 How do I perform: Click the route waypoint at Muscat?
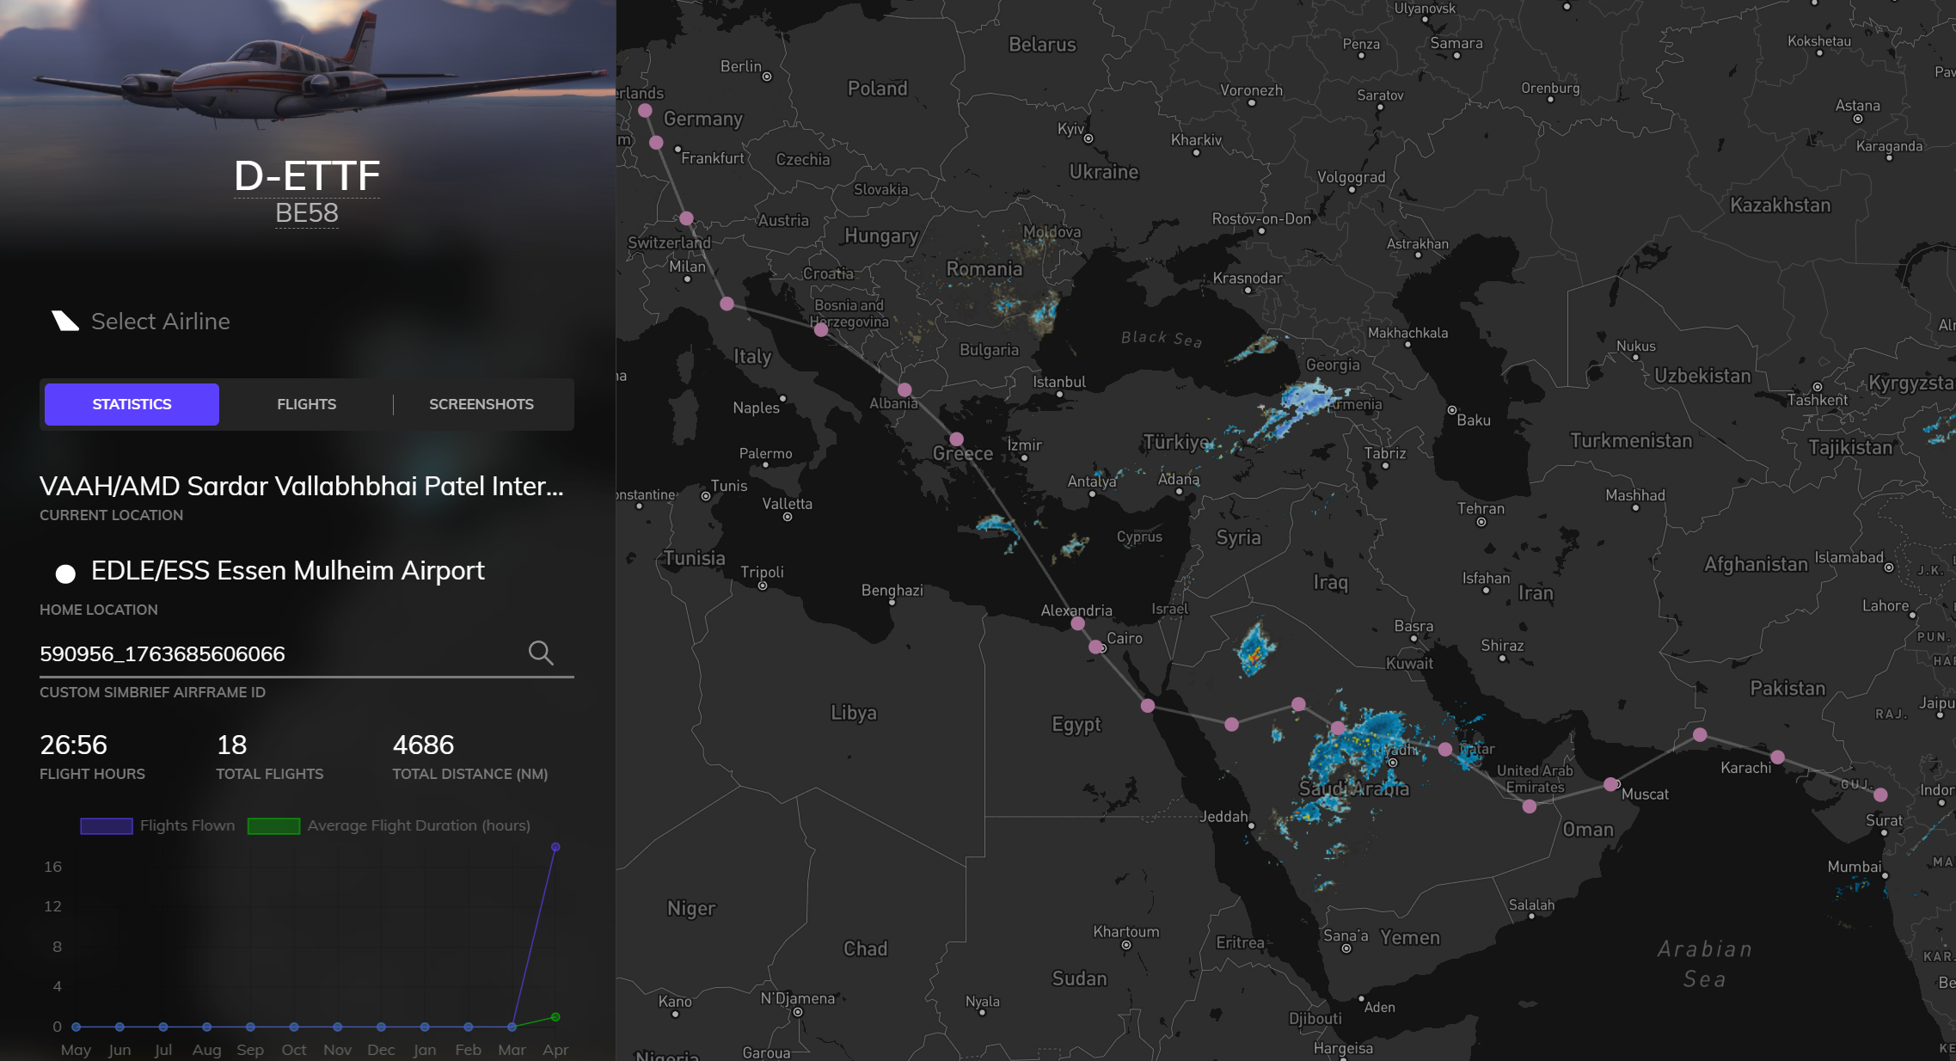1610,784
